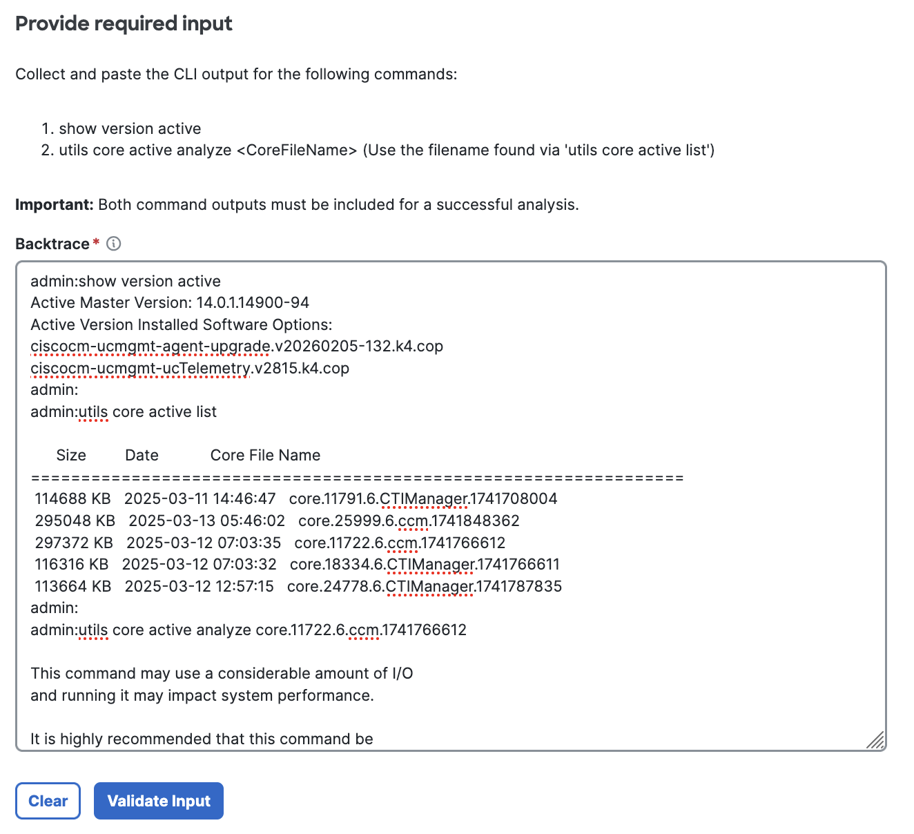Click the core.24778.6.CTIManager.1741787835 entry
This screenshot has height=834, width=914.
424,586
